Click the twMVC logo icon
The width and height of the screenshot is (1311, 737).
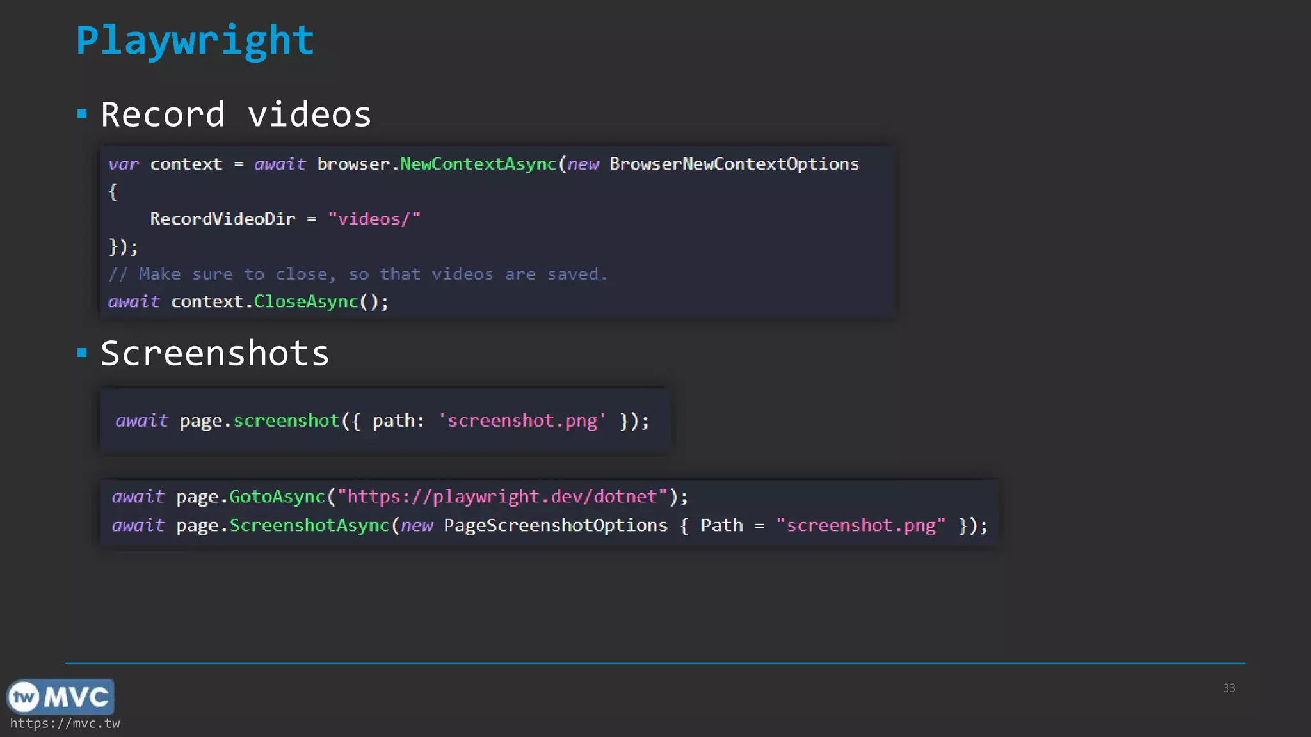(x=60, y=697)
